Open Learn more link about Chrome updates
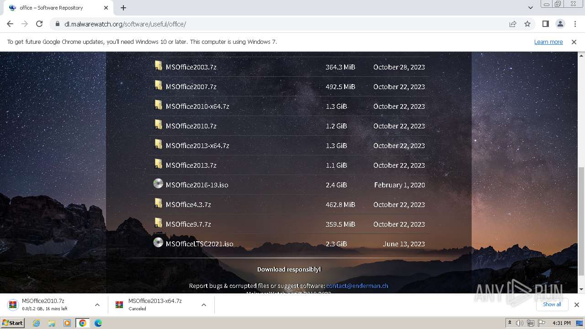Viewport: 585px width, 329px height. (548, 42)
